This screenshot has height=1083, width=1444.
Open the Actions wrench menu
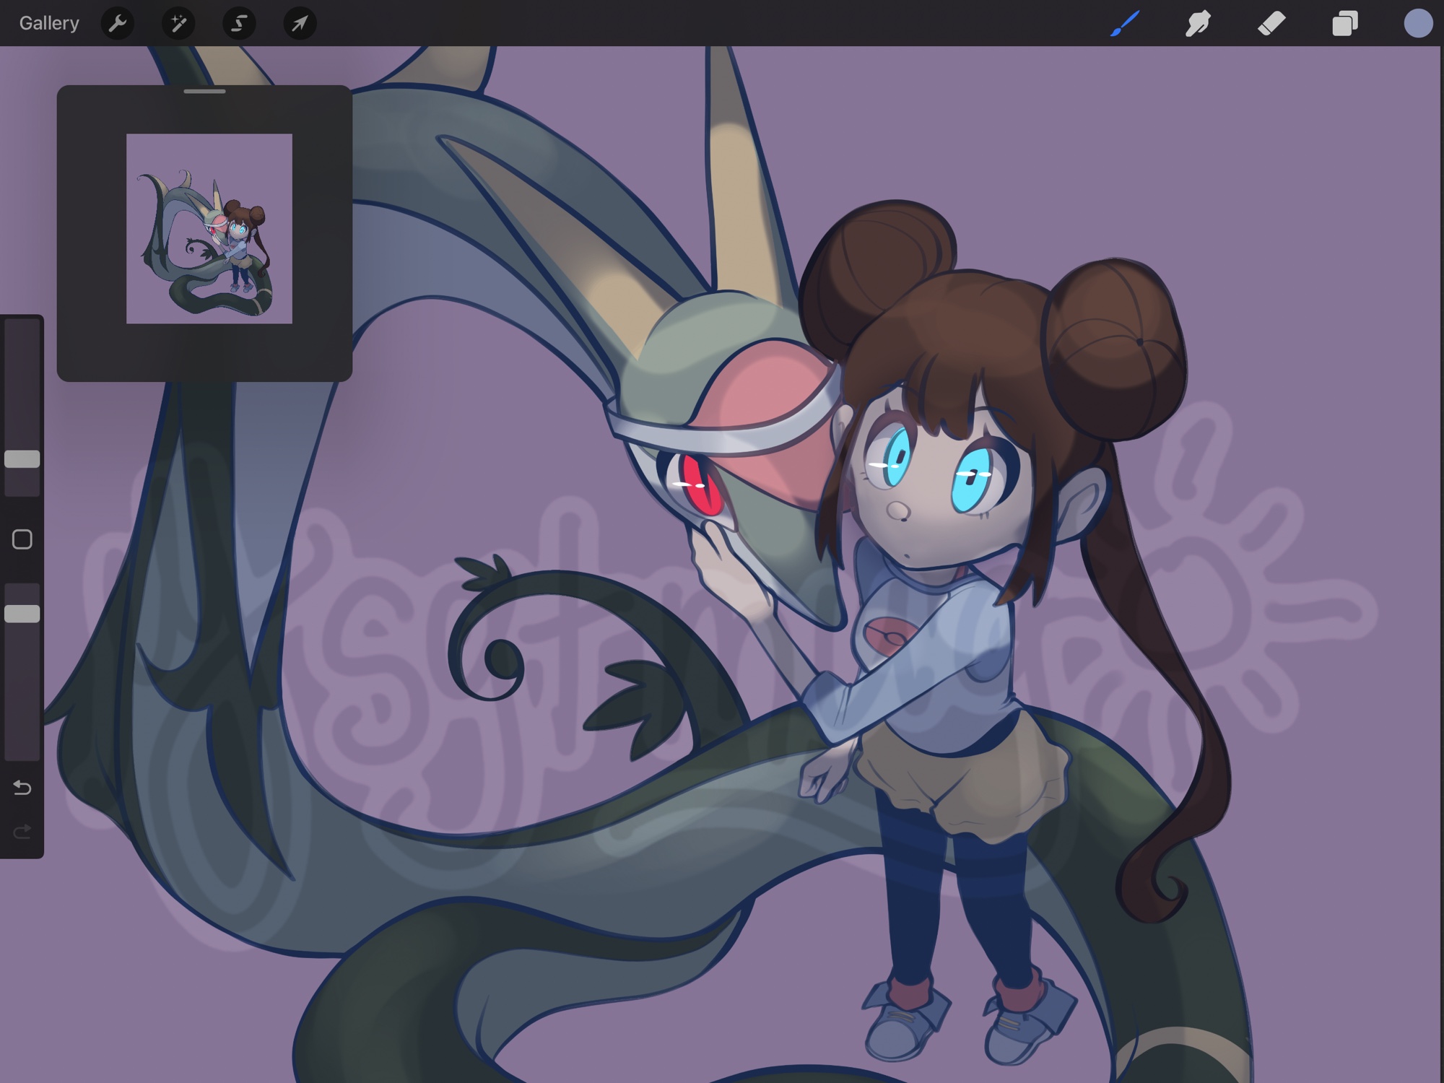(x=118, y=24)
